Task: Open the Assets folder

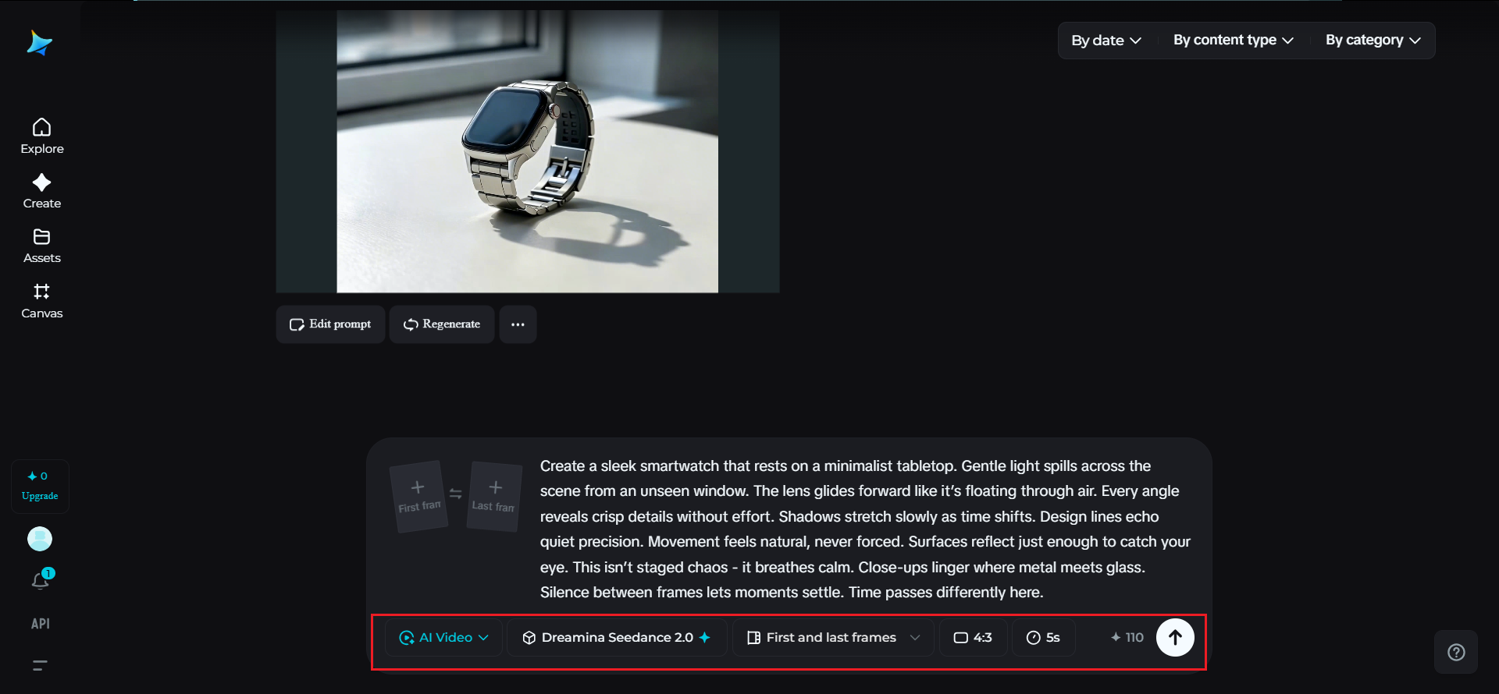Action: coord(42,246)
